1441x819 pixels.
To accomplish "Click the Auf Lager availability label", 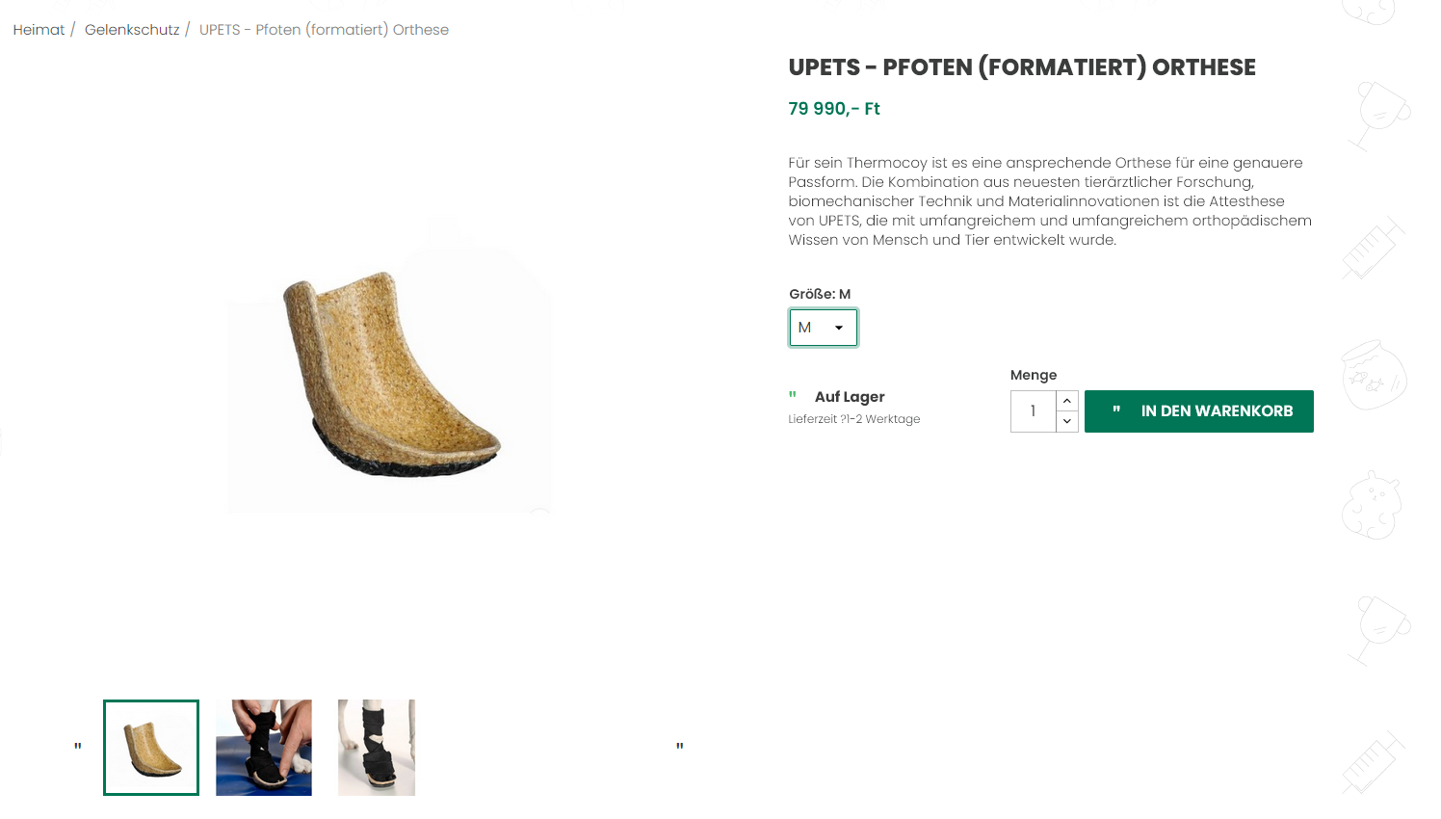I will click(850, 397).
